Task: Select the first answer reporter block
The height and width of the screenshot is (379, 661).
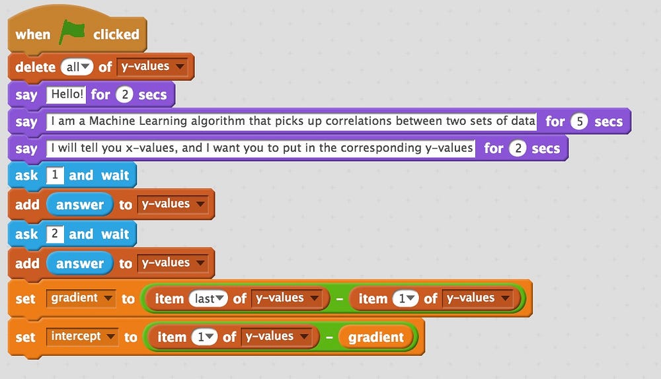Action: point(79,205)
